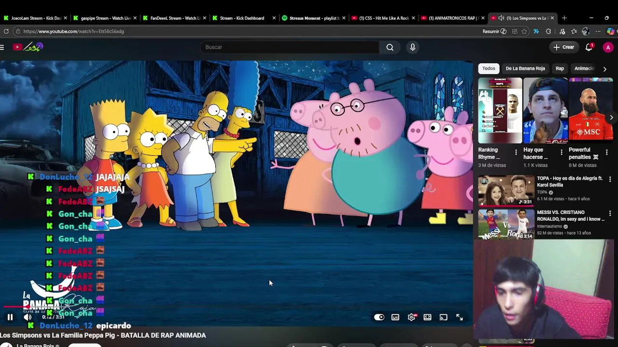Screen dimensions: 618x347
Task: Open the browser profile picture
Action: pyautogui.click(x=586, y=31)
